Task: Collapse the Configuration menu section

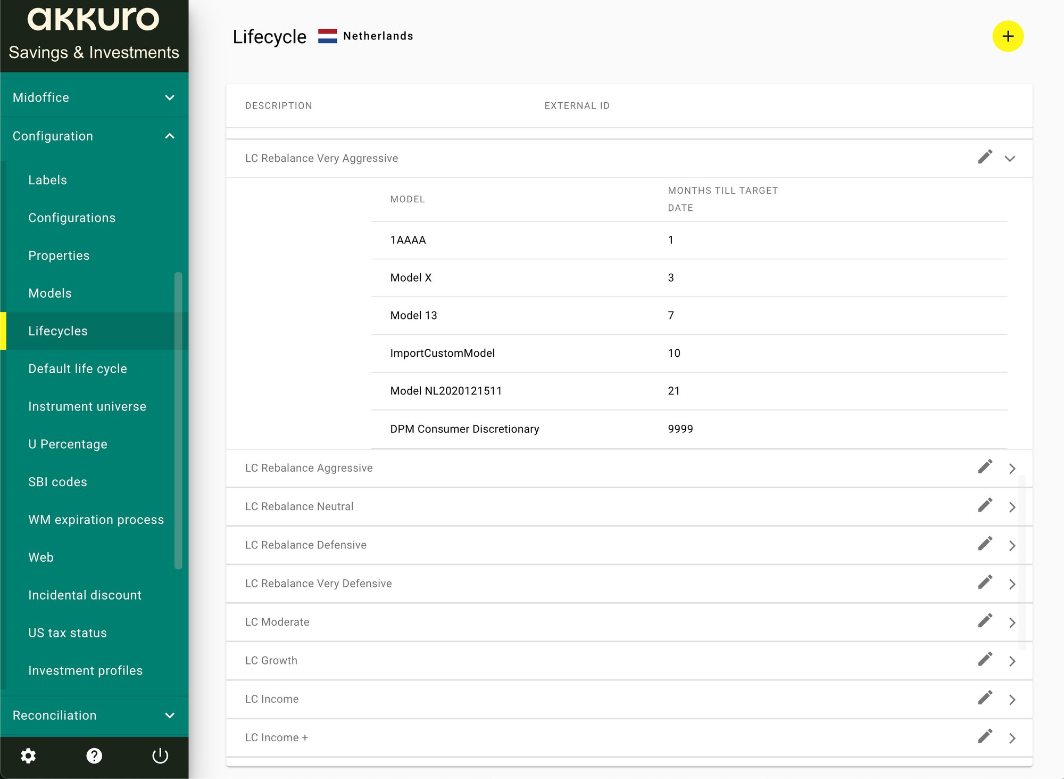Action: click(x=94, y=136)
